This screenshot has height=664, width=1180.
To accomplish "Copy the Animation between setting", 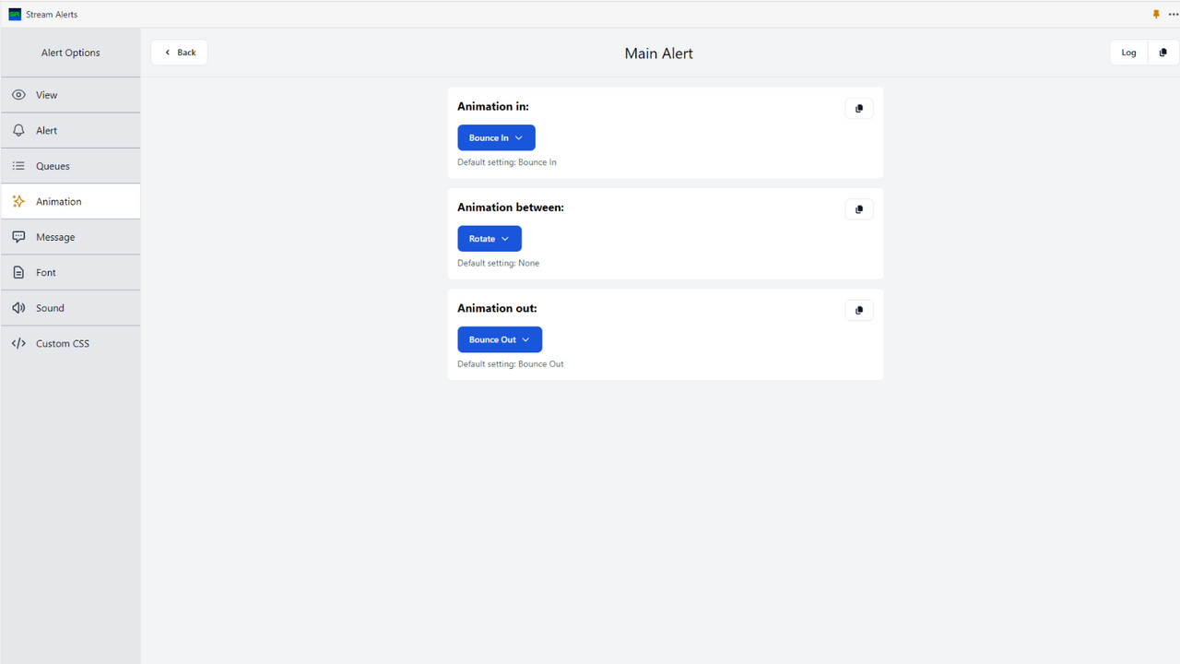I will pyautogui.click(x=858, y=208).
